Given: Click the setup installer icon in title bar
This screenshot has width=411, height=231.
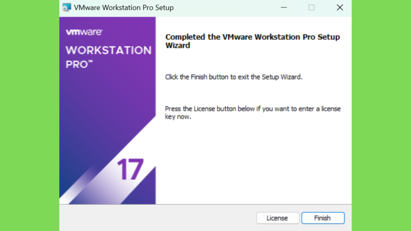Looking at the screenshot, I should (x=67, y=7).
